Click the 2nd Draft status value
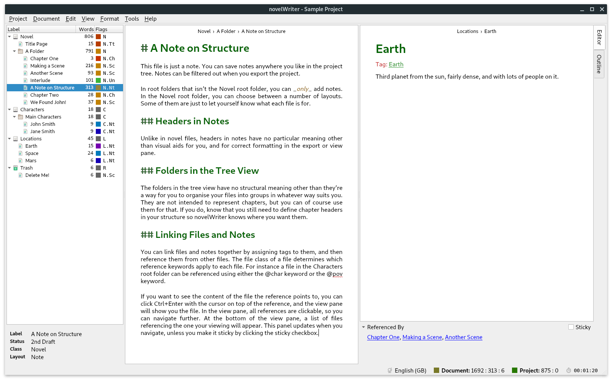Screen dimensions: 612x381 (43, 342)
